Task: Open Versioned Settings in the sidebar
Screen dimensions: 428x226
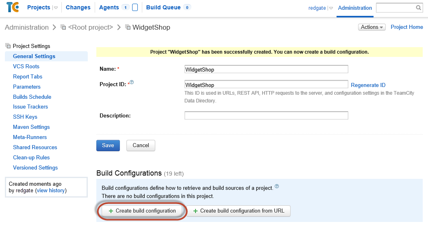Action: tap(35, 167)
